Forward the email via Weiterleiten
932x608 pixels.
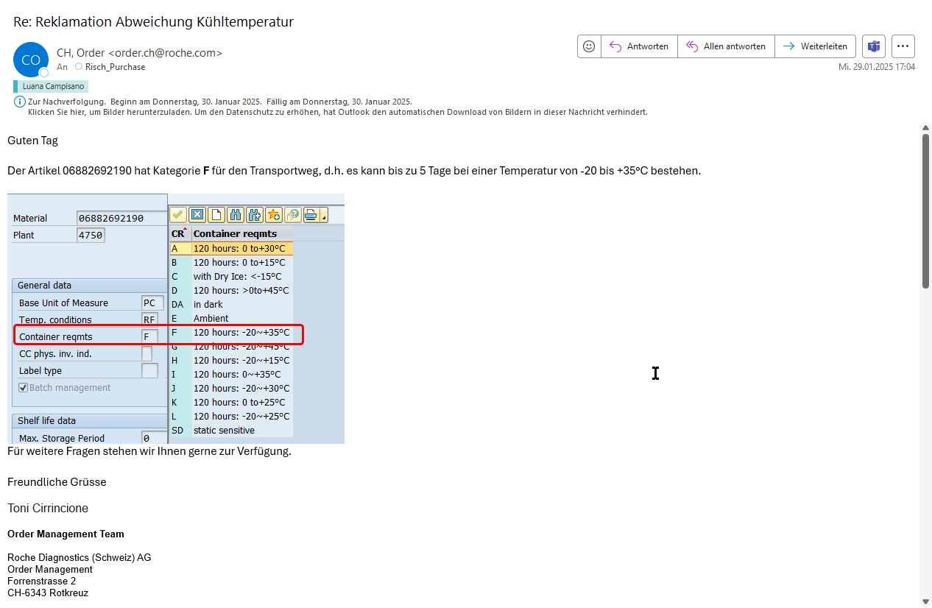pos(815,46)
